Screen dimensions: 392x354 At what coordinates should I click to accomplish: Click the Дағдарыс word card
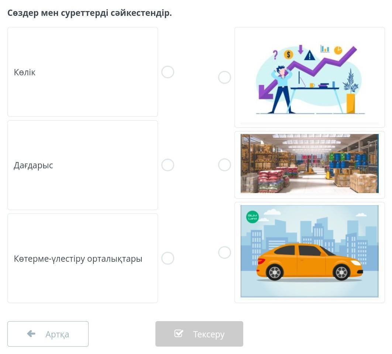[83, 165]
